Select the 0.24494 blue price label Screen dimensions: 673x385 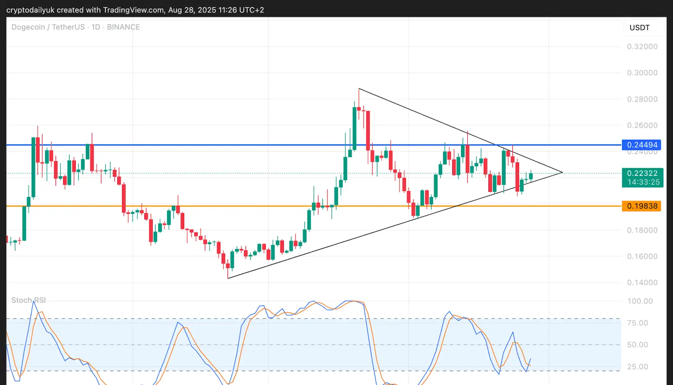[x=641, y=145]
